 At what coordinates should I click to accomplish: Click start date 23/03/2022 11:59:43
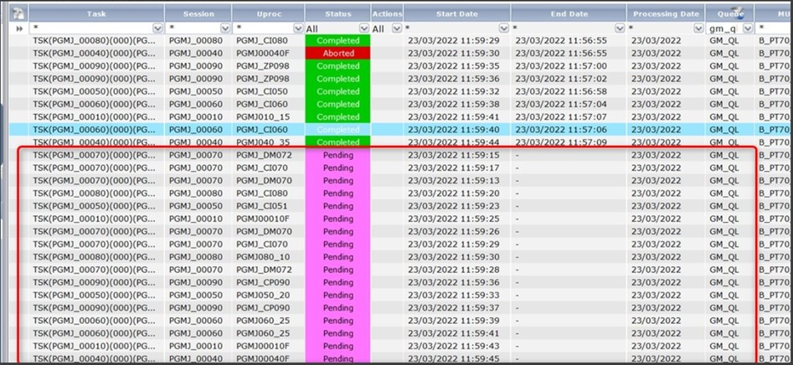click(x=454, y=347)
